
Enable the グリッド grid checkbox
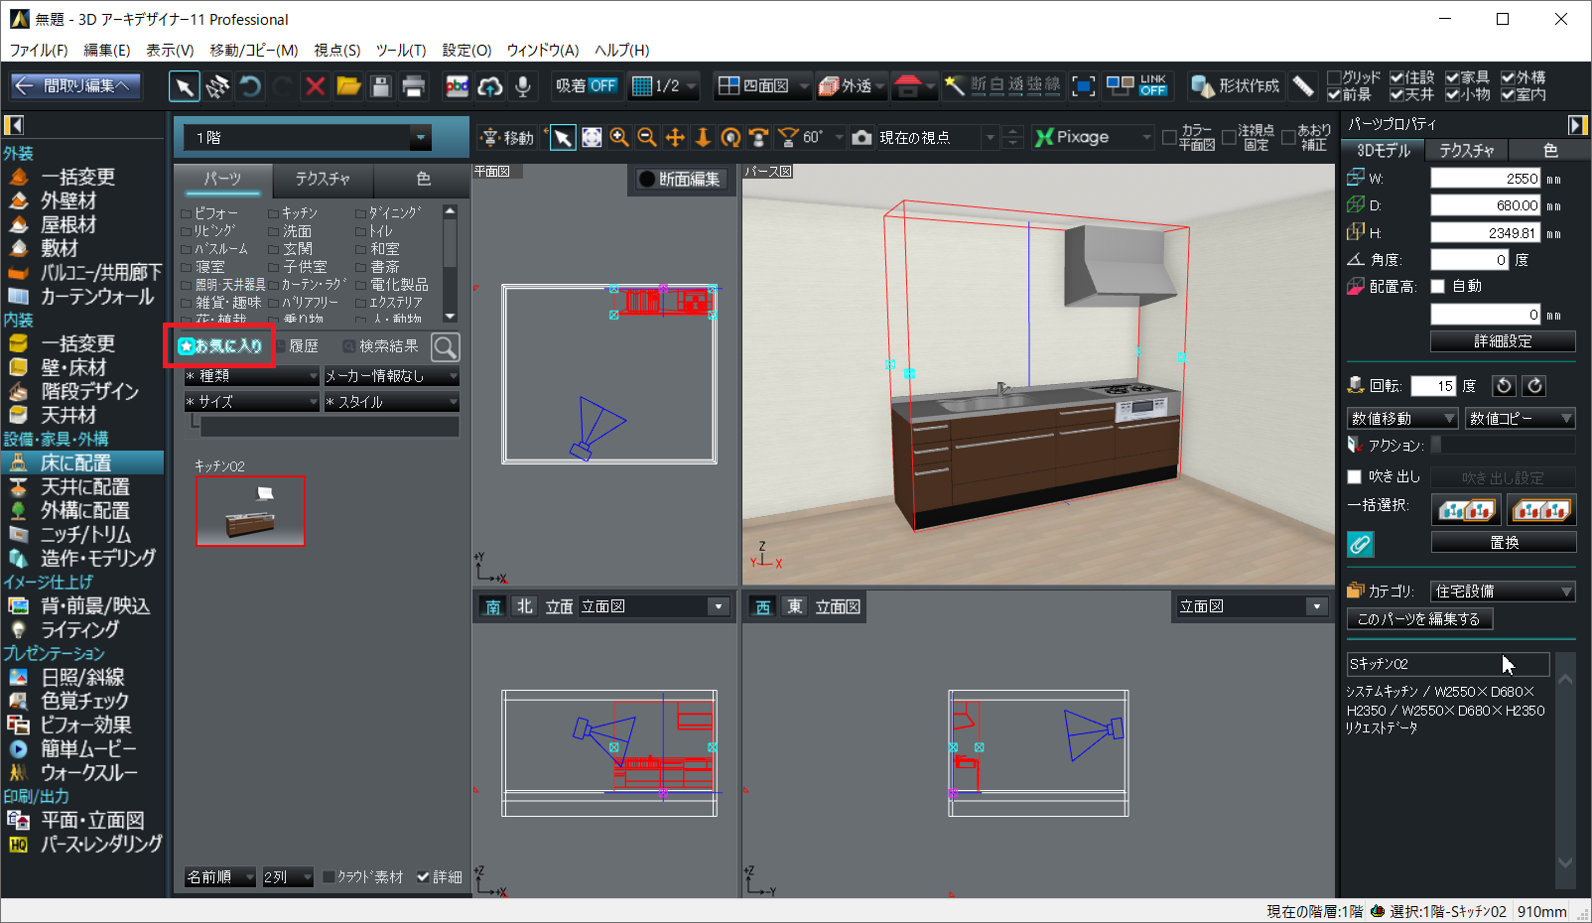click(x=1335, y=77)
